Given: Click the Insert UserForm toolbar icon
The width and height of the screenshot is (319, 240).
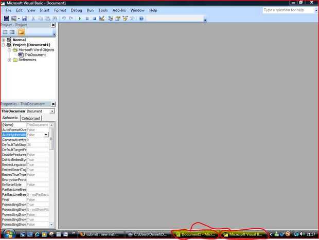Looking at the screenshot, I should [13, 19].
